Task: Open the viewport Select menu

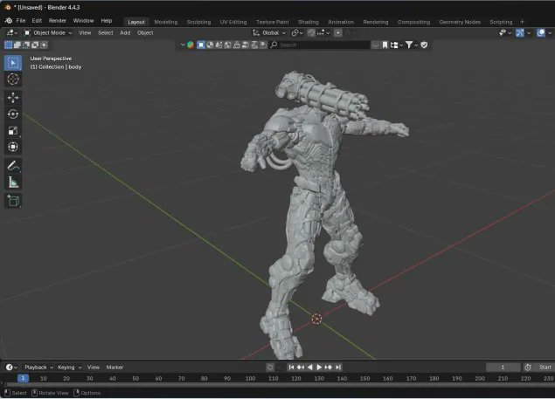Action: coord(106,33)
